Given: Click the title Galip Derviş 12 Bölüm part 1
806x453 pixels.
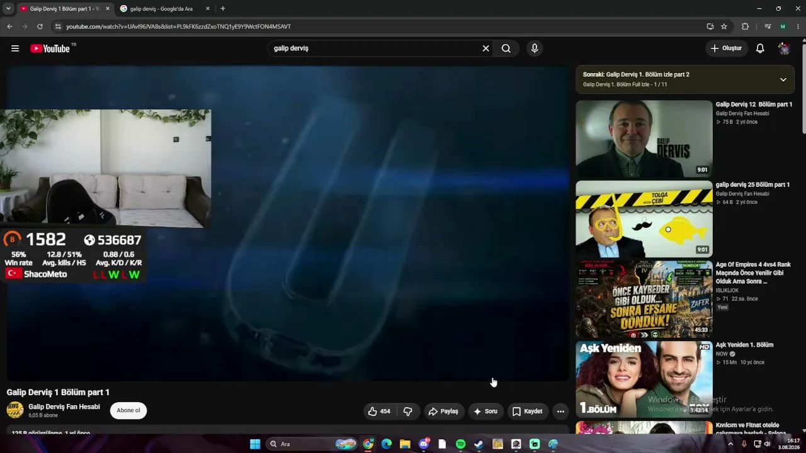Looking at the screenshot, I should pyautogui.click(x=754, y=104).
